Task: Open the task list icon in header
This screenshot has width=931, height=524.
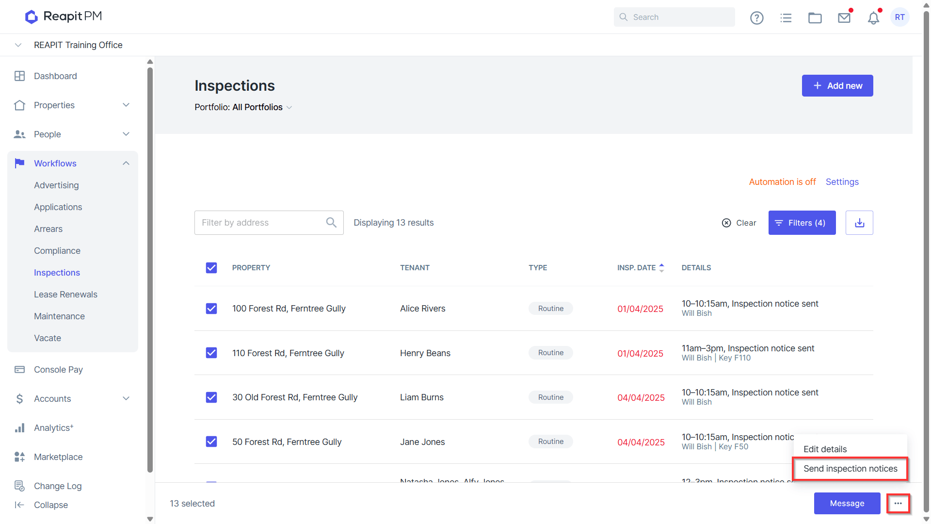Action: click(x=786, y=18)
